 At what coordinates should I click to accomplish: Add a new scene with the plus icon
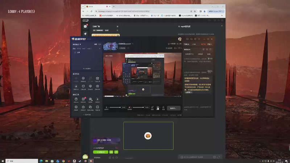[x=99, y=49]
